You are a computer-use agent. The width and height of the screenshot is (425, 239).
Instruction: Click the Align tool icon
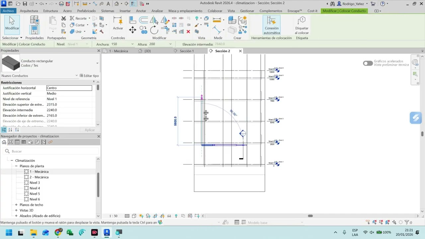coord(132,20)
